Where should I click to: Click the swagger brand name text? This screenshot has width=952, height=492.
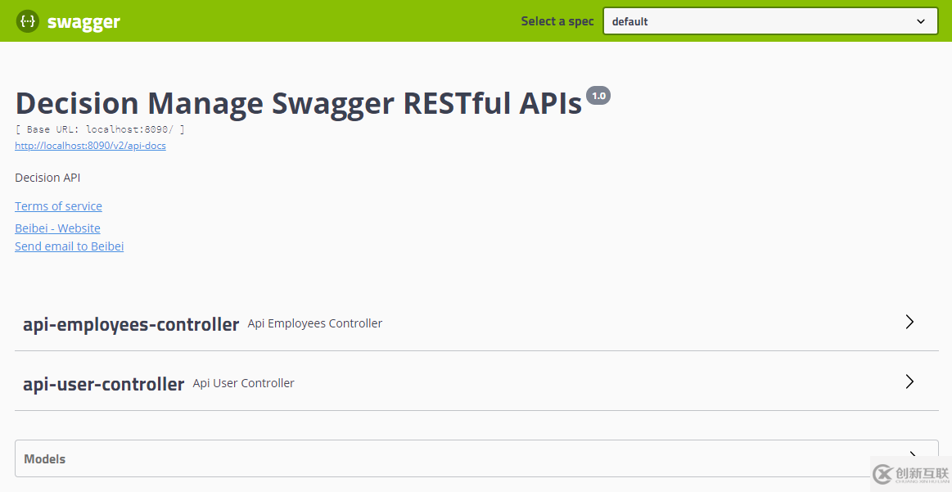click(x=83, y=22)
